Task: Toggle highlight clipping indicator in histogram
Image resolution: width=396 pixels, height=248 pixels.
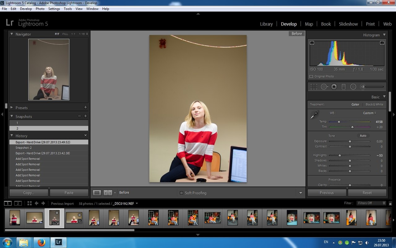Action: click(382, 43)
